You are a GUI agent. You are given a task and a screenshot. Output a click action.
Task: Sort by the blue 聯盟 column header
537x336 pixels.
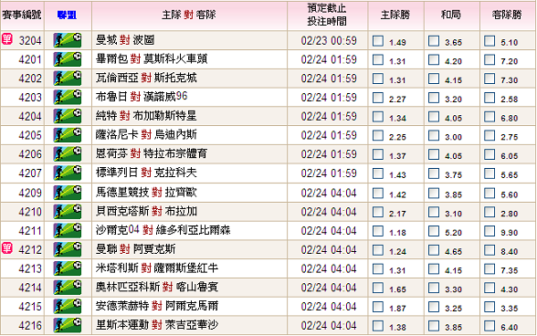pyautogui.click(x=68, y=16)
